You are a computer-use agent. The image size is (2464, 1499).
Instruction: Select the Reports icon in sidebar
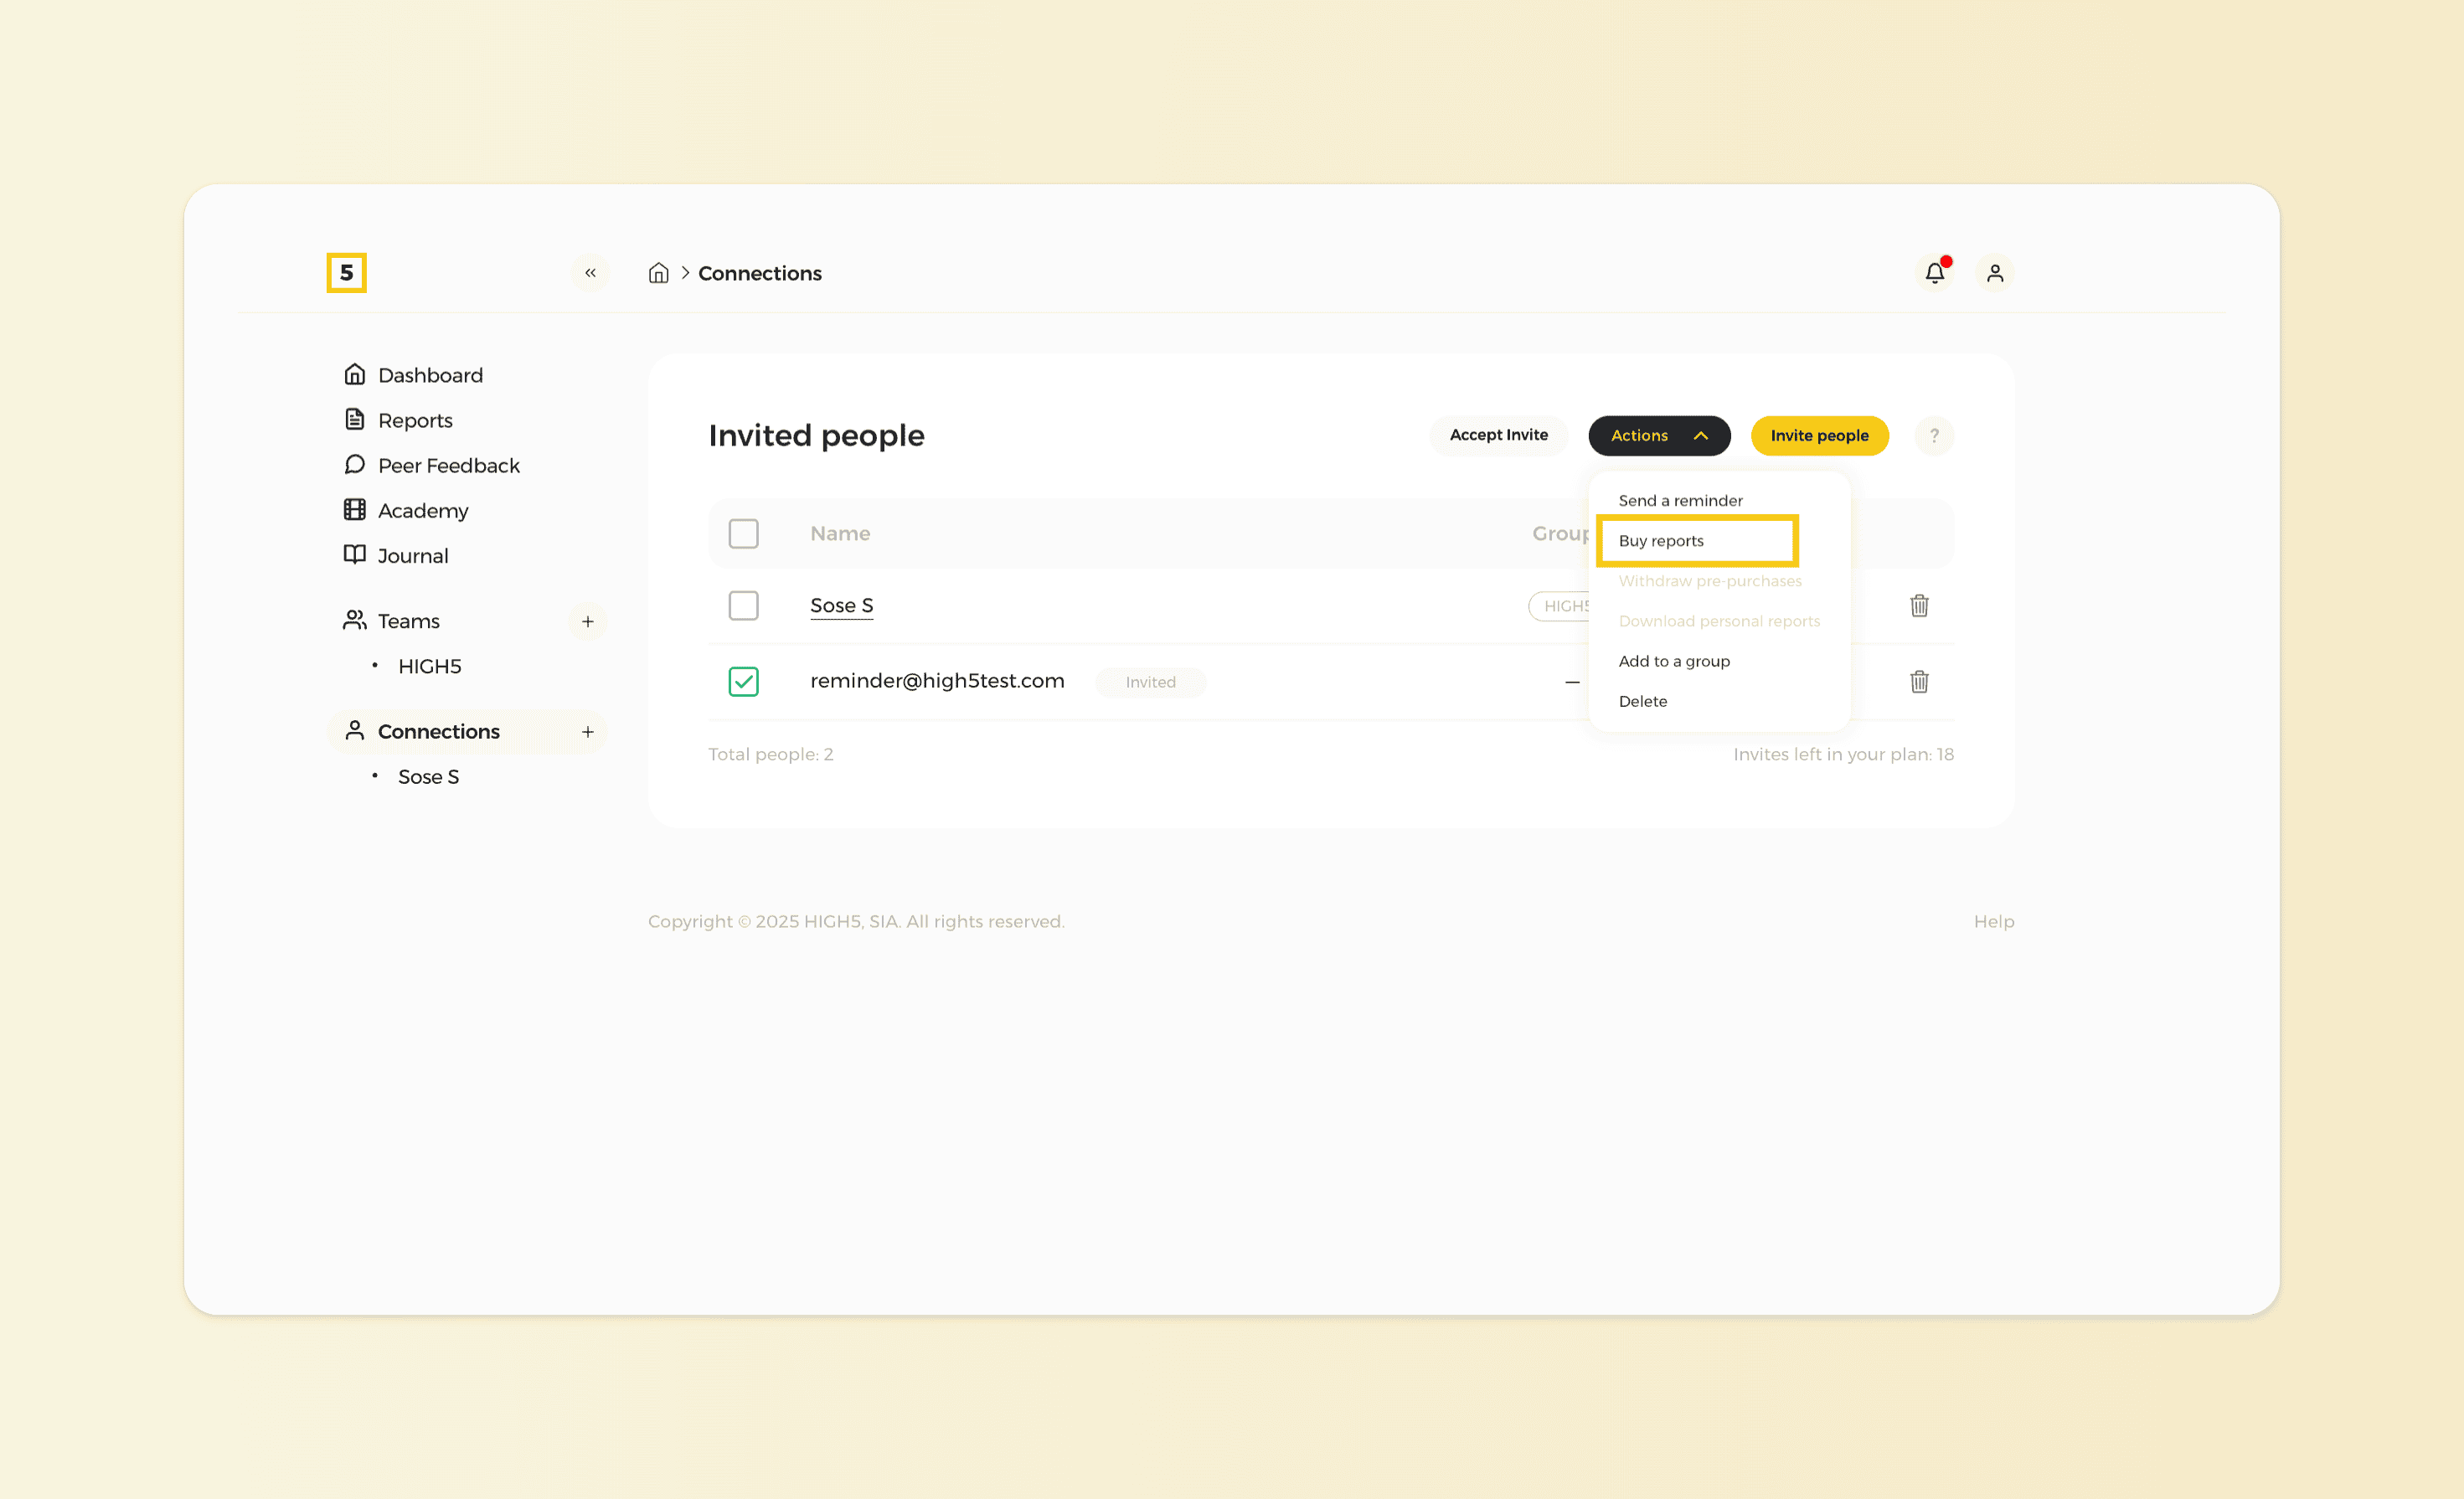point(355,419)
